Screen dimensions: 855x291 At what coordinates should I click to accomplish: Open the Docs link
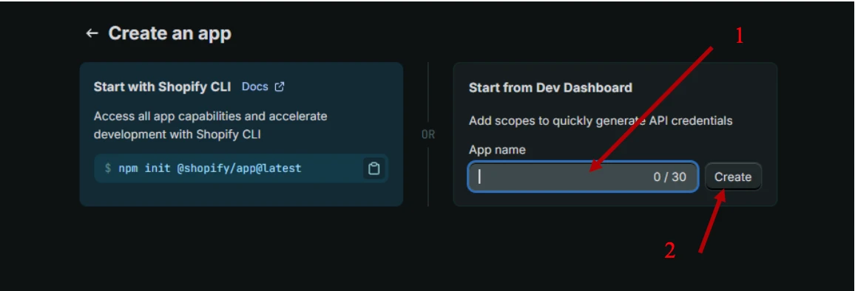click(254, 86)
